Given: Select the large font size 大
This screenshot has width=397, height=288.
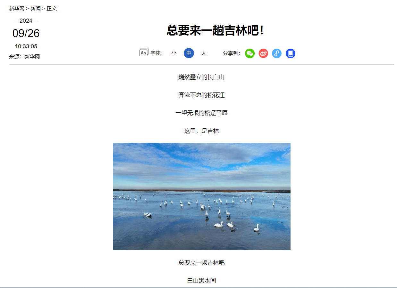Looking at the screenshot, I should click(x=204, y=53).
